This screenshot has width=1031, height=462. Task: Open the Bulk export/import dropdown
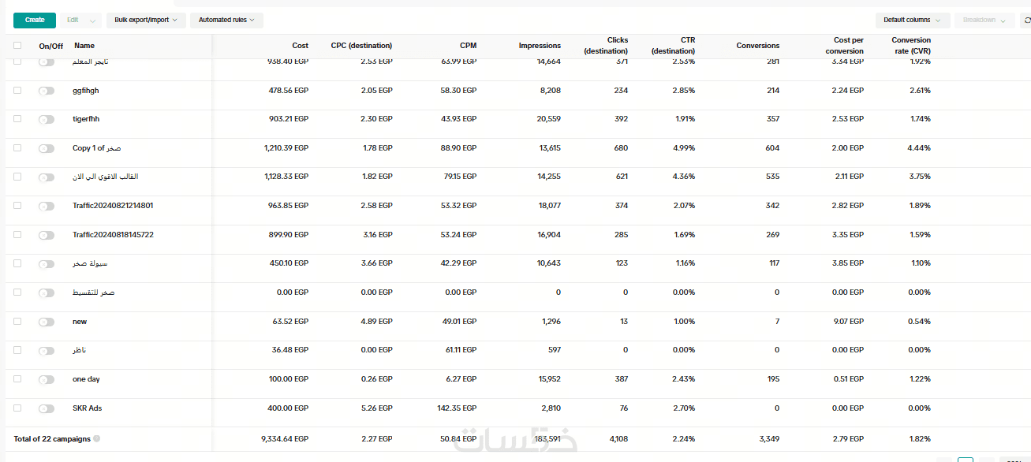(146, 20)
